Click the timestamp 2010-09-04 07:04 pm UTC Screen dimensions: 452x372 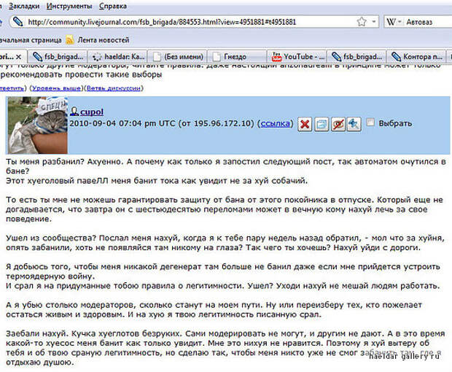click(x=122, y=123)
